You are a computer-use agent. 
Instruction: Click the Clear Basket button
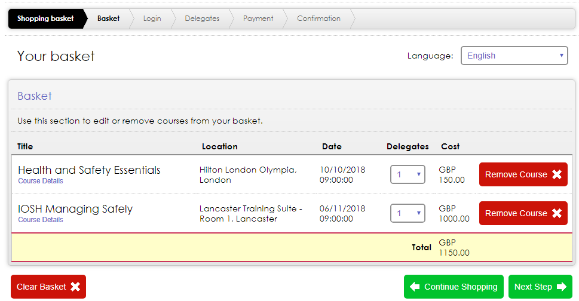[48, 287]
